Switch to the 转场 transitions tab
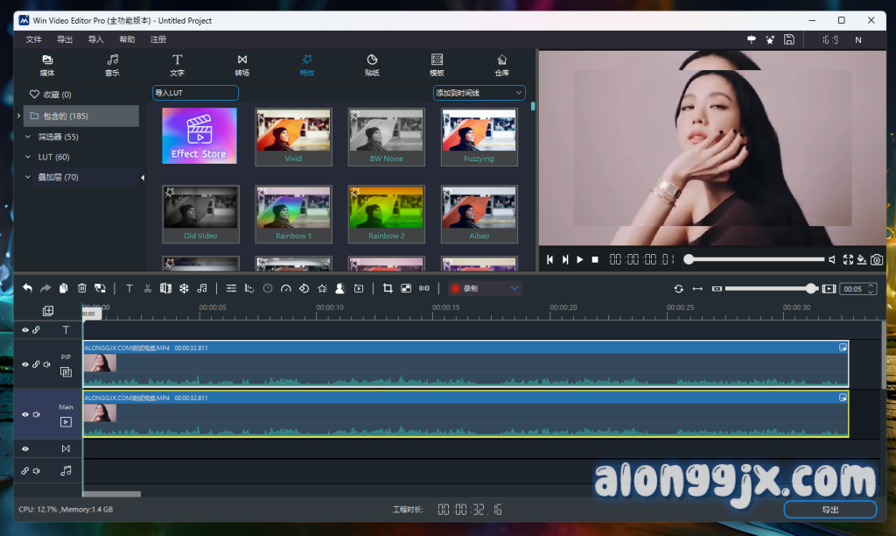896x536 pixels. pos(242,66)
